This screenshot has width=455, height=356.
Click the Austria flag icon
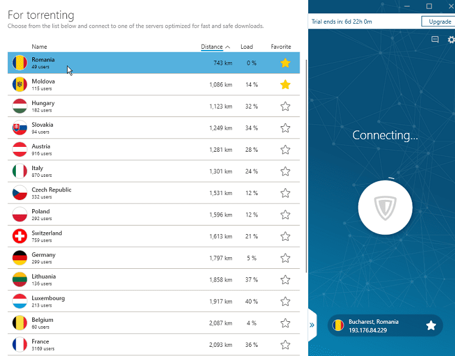(19, 149)
